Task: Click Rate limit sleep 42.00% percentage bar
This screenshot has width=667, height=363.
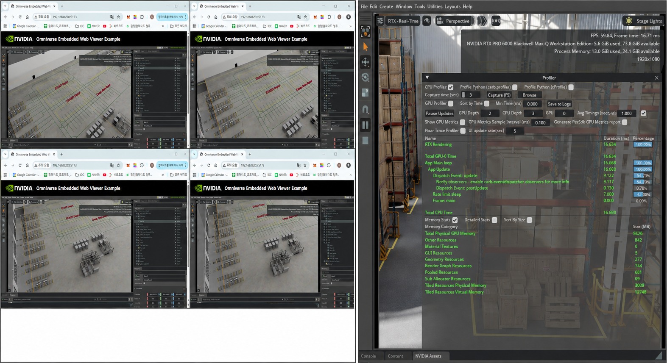Action: tap(643, 194)
